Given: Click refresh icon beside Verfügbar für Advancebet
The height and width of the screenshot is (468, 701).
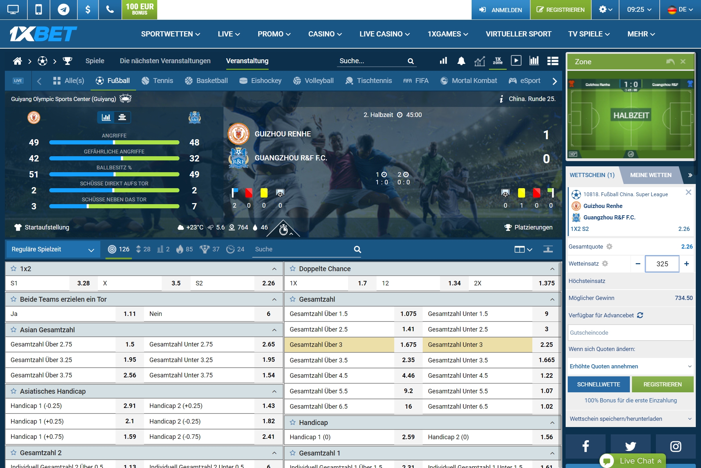Looking at the screenshot, I should point(640,315).
